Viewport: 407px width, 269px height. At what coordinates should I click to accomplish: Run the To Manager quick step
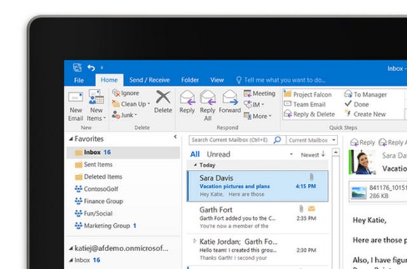point(366,94)
